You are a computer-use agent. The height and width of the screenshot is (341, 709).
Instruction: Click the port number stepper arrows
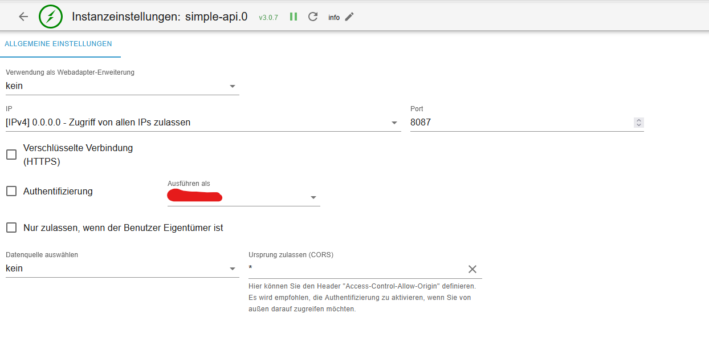639,123
